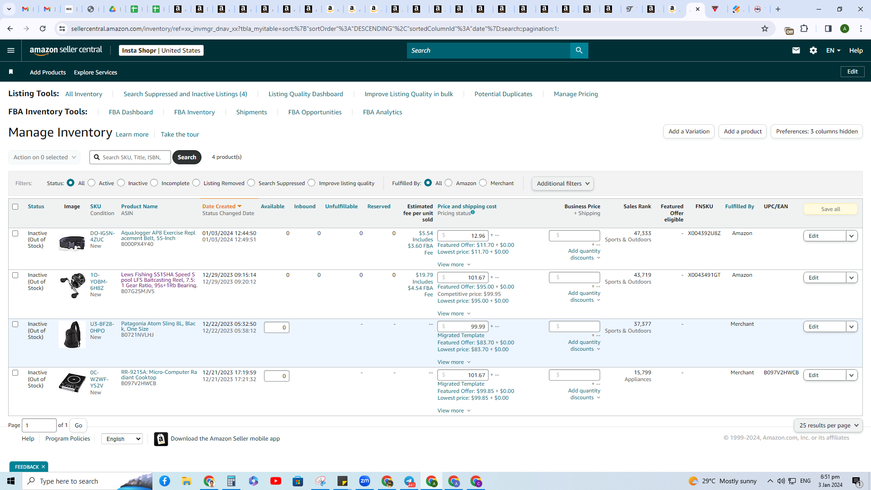Select Fulfilled By Merchant filter
The width and height of the screenshot is (871, 490).
point(483,183)
